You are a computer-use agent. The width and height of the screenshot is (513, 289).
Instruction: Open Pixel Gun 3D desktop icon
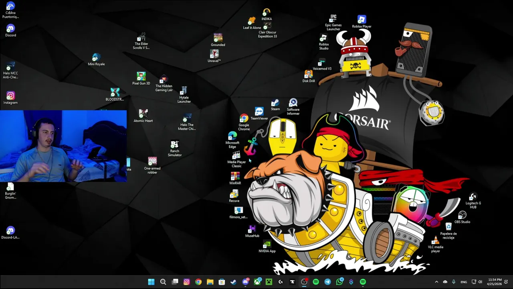141,79
